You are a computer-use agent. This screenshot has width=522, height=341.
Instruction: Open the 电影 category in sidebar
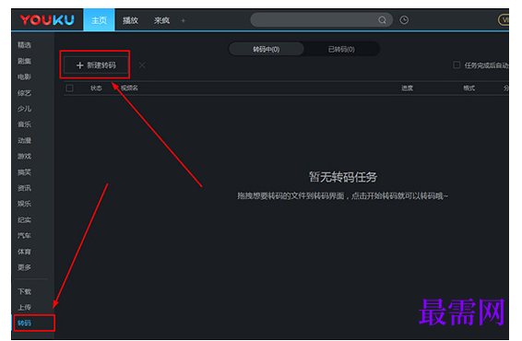click(x=24, y=76)
